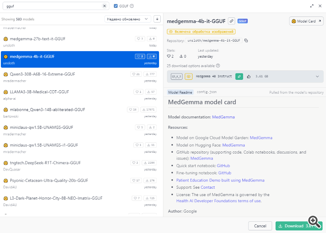Click 57 downloads badge on LLAMA3-3B-Medical row
The height and width of the screenshot is (233, 326).
pos(151,92)
